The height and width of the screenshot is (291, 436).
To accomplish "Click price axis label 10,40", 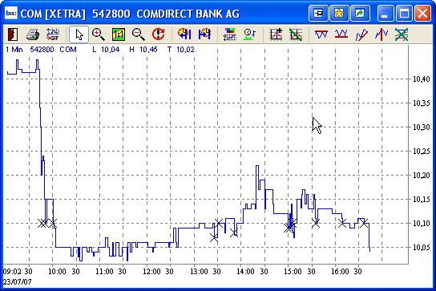I will pos(422,79).
